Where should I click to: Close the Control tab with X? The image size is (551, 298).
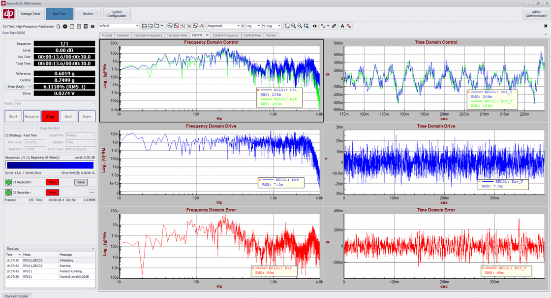click(207, 35)
